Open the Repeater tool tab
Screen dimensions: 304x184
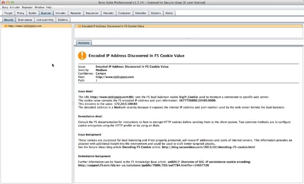pyautogui.click(x=76, y=13)
